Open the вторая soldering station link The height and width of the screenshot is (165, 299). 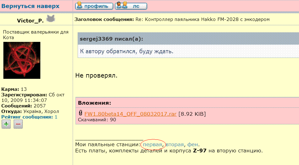tap(175, 144)
